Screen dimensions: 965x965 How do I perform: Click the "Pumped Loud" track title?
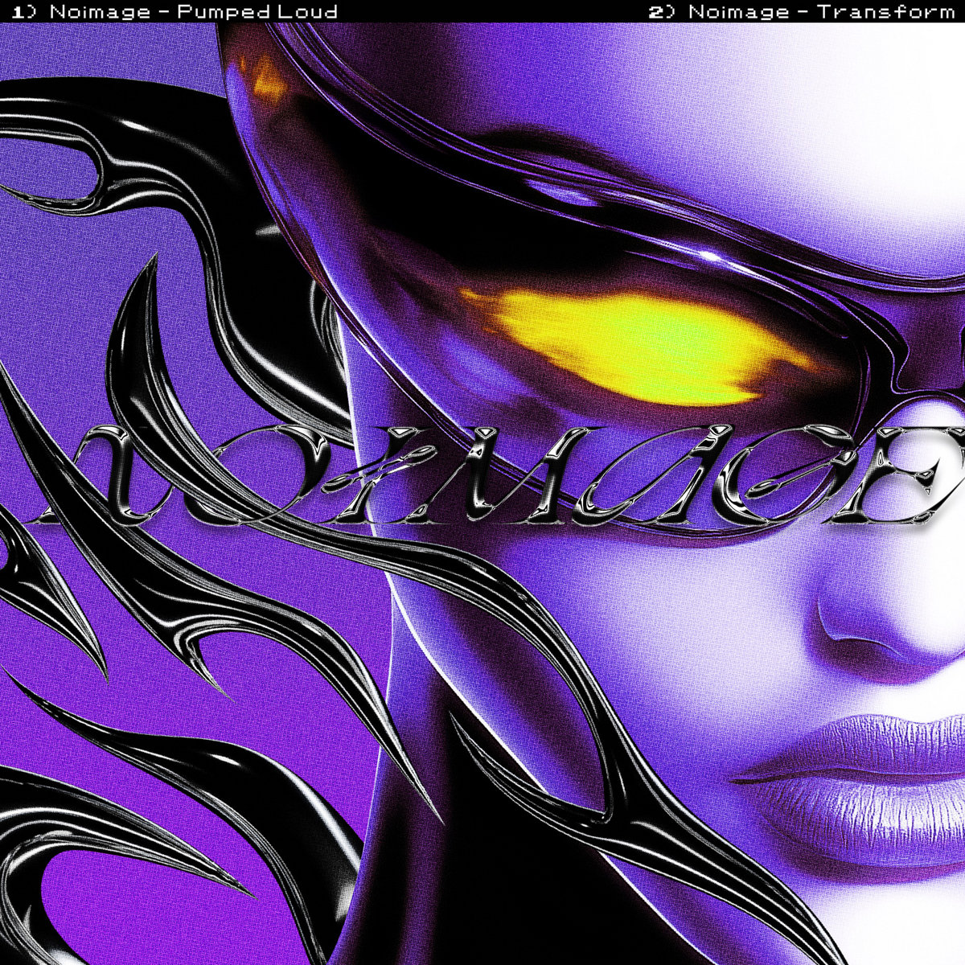pos(270,11)
